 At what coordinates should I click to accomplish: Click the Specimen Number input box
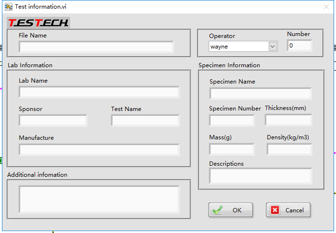tap(231, 120)
